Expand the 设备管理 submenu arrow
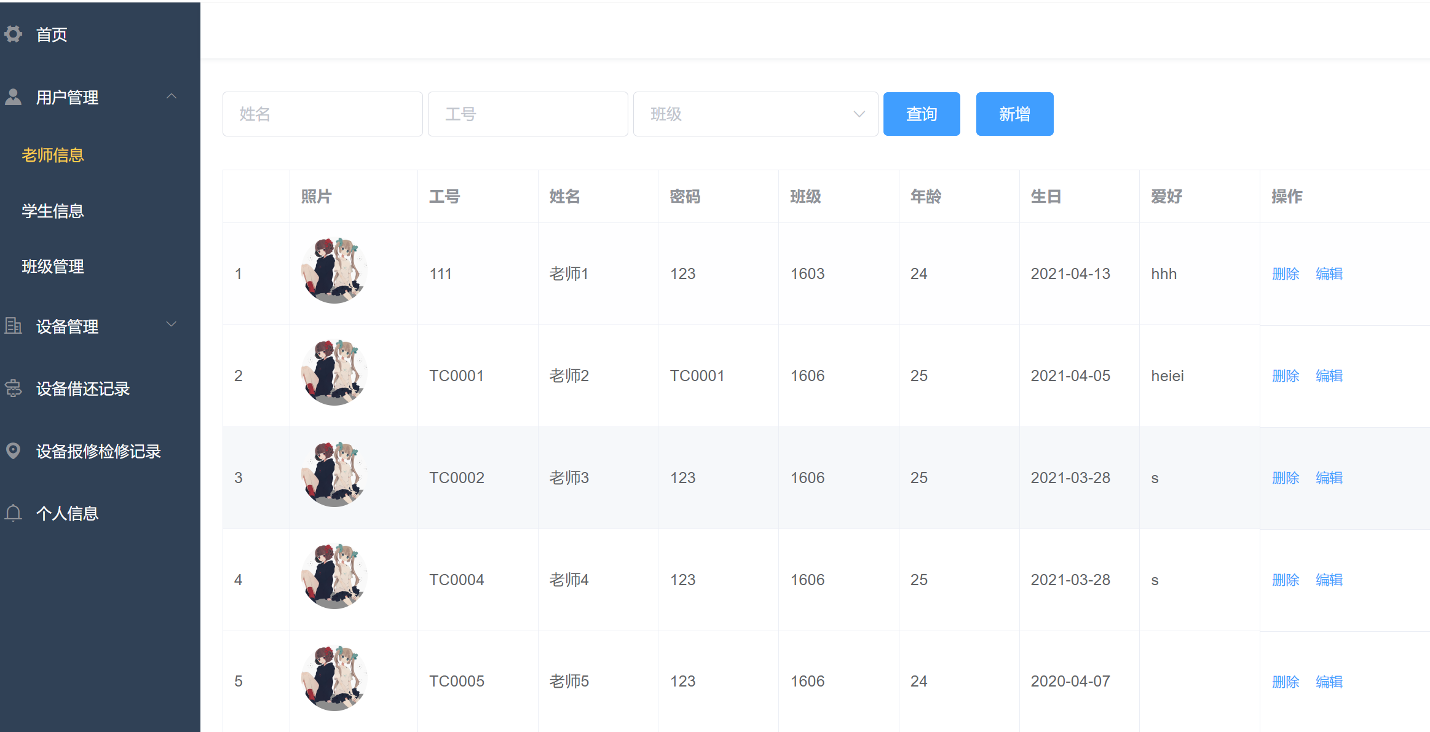 [172, 325]
